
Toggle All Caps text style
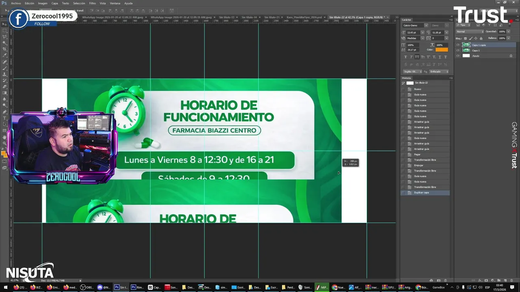click(x=417, y=57)
